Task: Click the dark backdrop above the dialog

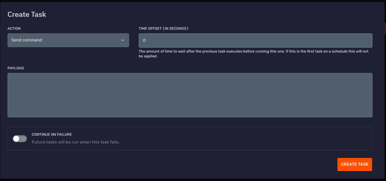Action: coord(192,1)
